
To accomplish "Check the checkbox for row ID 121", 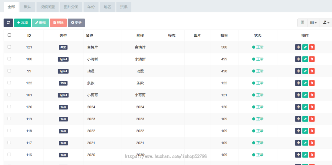I will pos(9,47).
